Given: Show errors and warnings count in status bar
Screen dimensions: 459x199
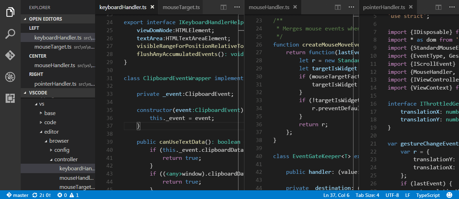Looking at the screenshot, I should click(68, 195).
